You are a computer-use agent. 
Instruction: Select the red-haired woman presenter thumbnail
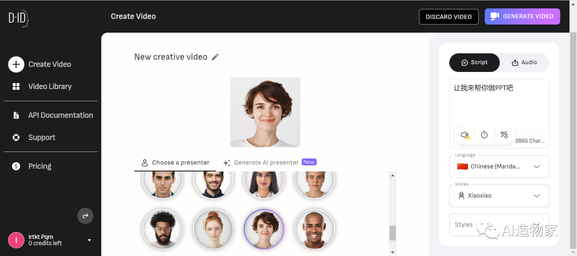click(213, 229)
